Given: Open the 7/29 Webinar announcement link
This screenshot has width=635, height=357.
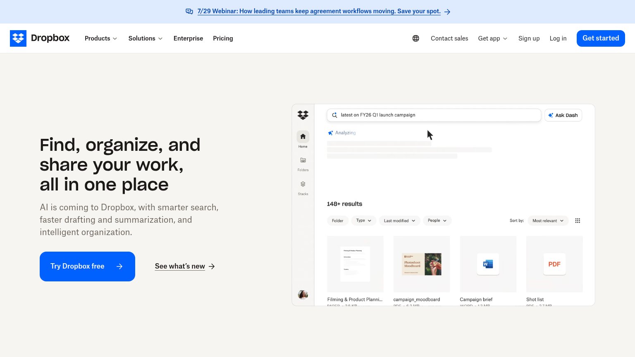Looking at the screenshot, I should pyautogui.click(x=319, y=12).
